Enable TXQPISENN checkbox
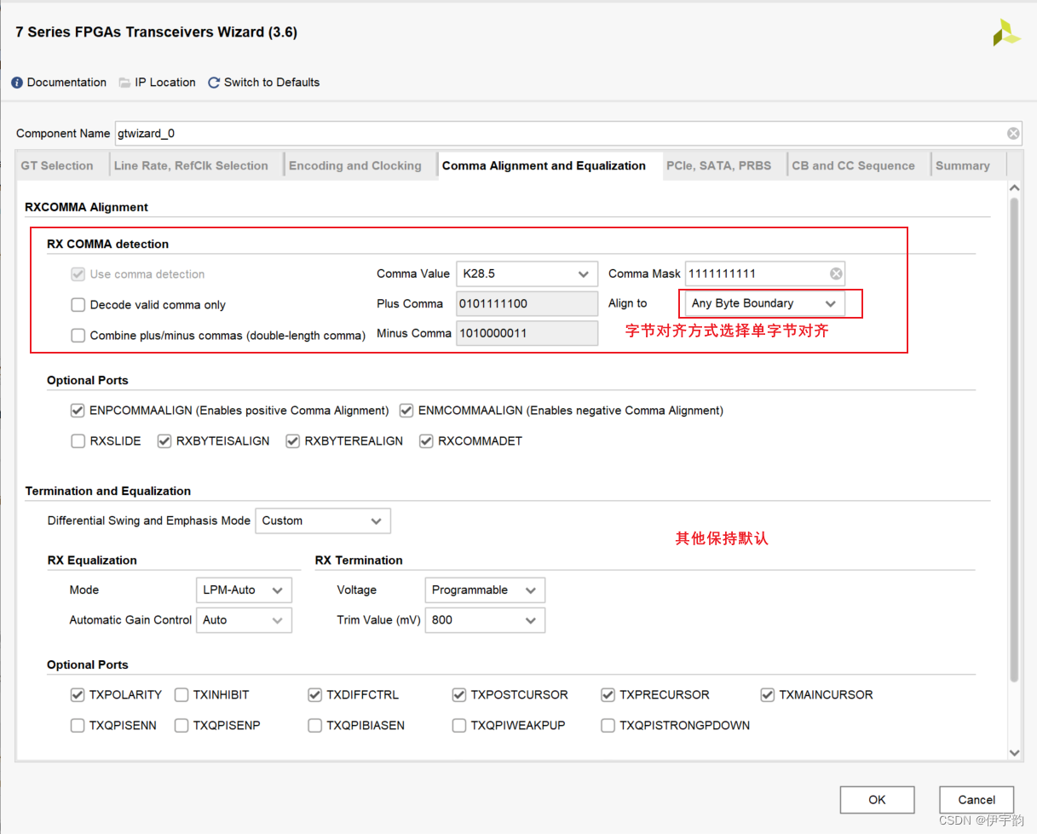1037x834 pixels. 78,726
